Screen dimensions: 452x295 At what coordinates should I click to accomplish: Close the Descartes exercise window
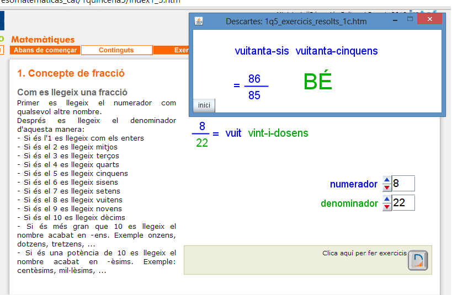(429, 19)
